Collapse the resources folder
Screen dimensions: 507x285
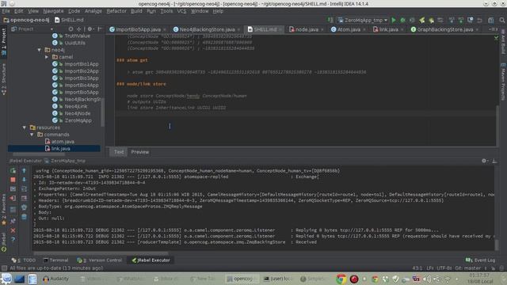click(x=25, y=127)
